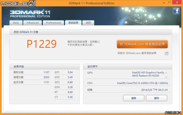
Task: Select CT value 5.36
Action: 70,97
